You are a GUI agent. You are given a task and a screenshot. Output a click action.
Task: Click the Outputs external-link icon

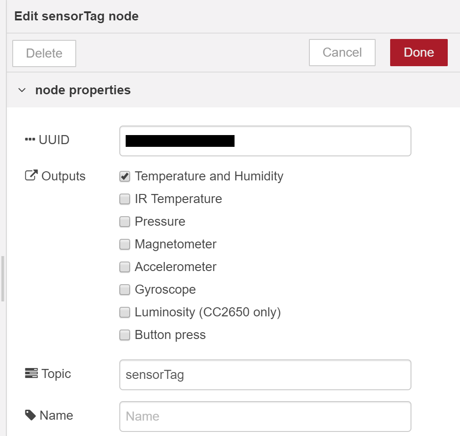coord(30,176)
